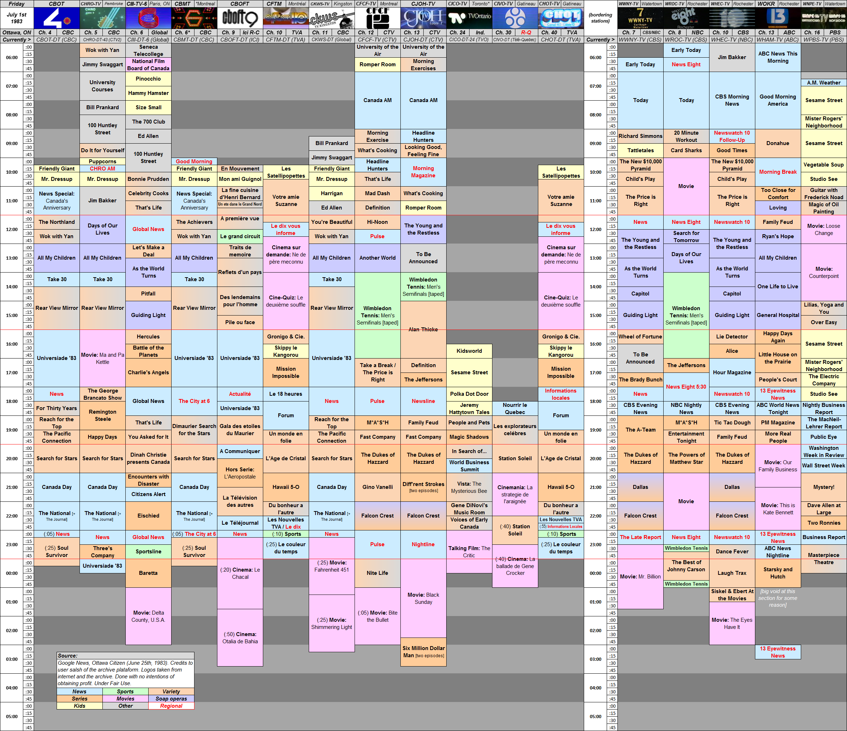The image size is (847, 731).
Task: Click the WWNY-TV 7 logo
Action: pyautogui.click(x=640, y=18)
